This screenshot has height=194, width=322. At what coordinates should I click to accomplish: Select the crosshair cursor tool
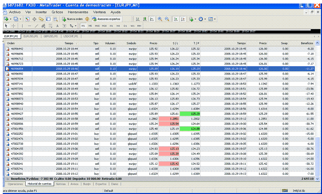click(x=14, y=26)
